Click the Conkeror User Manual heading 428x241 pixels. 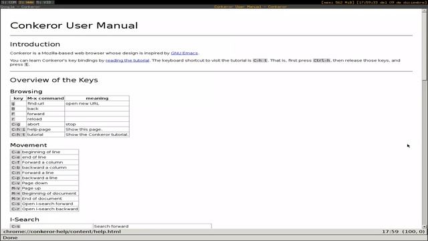click(x=74, y=25)
